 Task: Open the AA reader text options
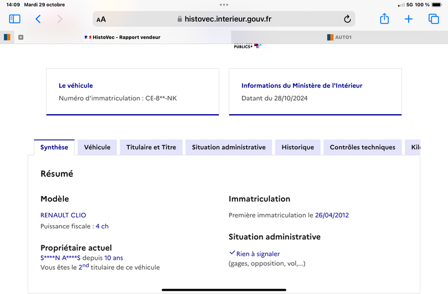coord(101,20)
